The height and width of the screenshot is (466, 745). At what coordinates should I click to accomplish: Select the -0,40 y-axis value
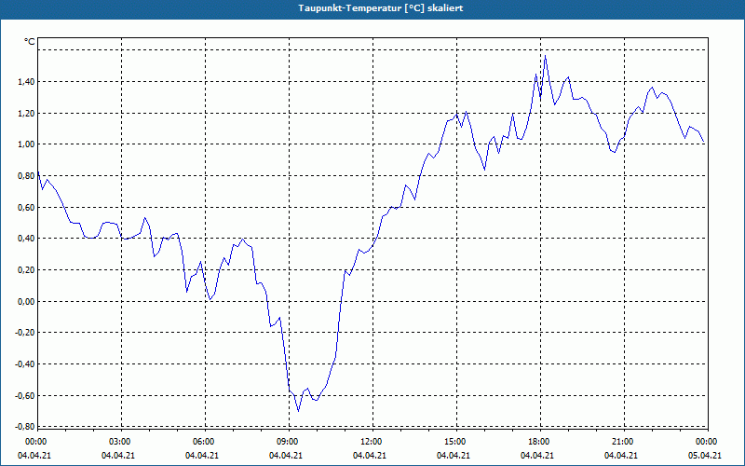pyautogui.click(x=25, y=364)
